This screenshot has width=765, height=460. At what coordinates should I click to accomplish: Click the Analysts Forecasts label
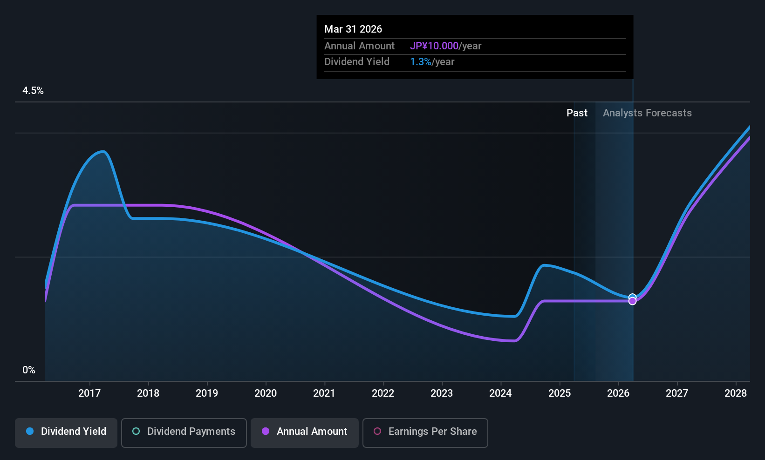click(647, 113)
